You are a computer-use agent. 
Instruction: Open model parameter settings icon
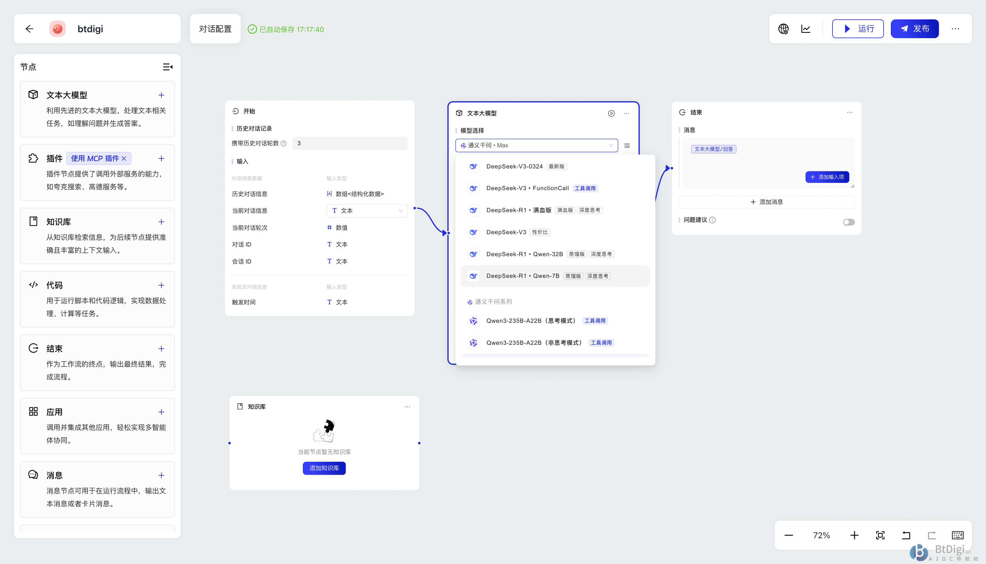pyautogui.click(x=627, y=146)
